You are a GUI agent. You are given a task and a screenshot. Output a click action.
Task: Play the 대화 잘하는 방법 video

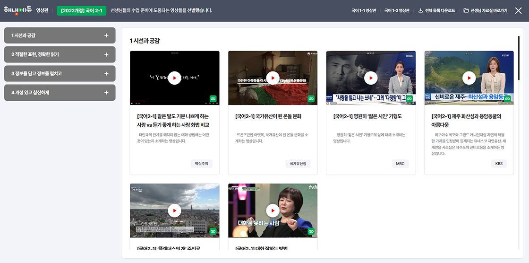[x=273, y=210]
